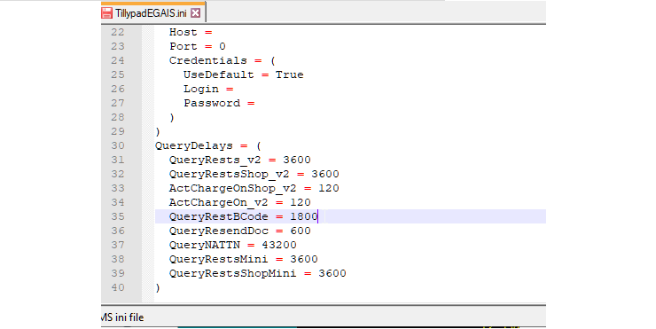The width and height of the screenshot is (656, 329).
Task: Switch to the TillypadEGAIS.ini tab
Action: [151, 13]
